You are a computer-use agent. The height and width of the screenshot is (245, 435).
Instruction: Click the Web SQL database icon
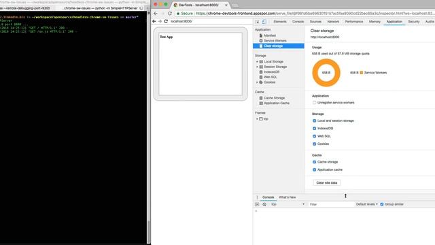click(x=261, y=77)
